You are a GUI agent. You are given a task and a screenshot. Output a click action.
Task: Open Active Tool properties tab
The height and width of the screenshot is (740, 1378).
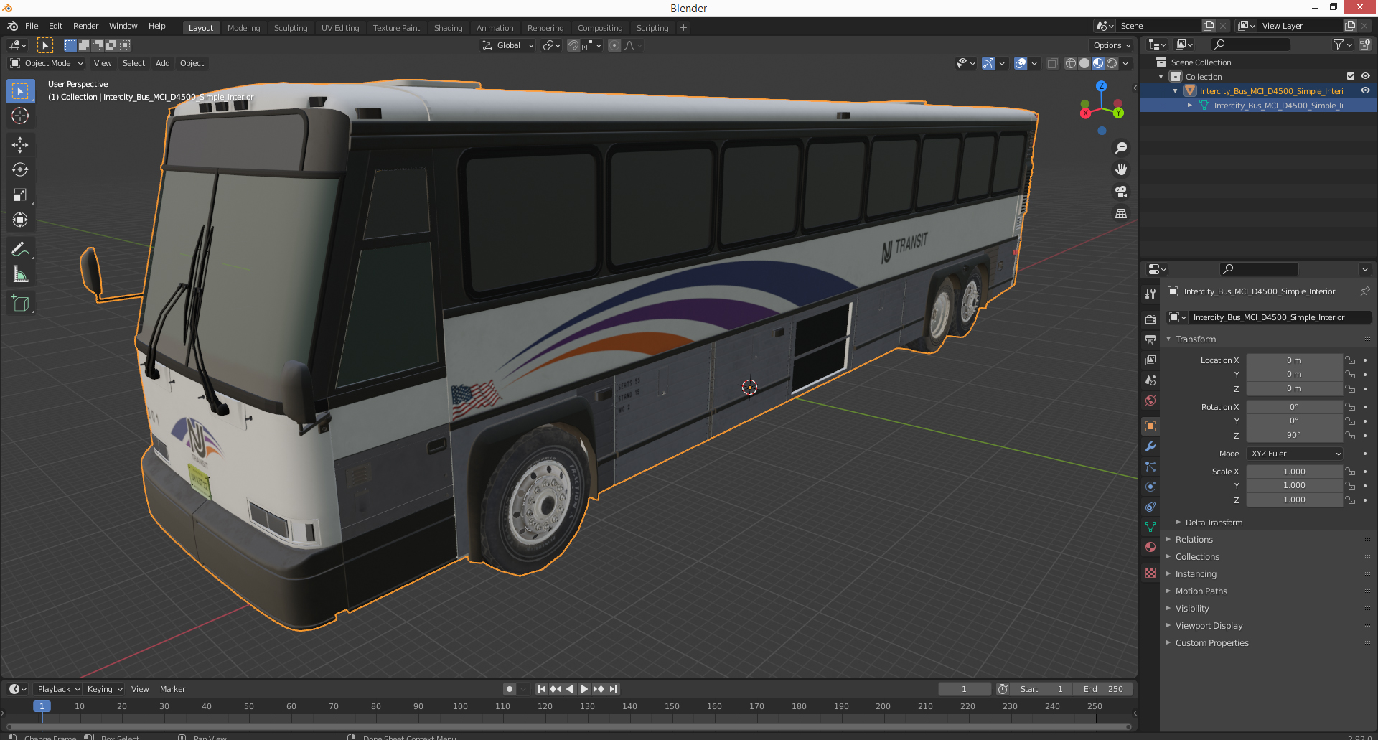[1150, 294]
